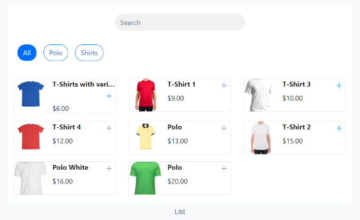Click the plus icon for Polo White
Image resolution: width=360 pixels, height=220 pixels.
point(109,169)
